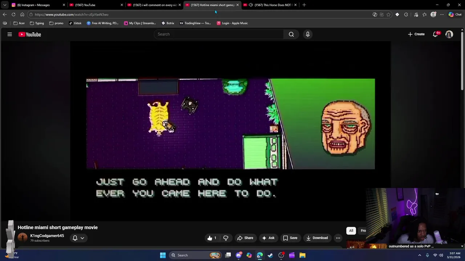This screenshot has height=261, width=465.
Task: Open the account avatar menu
Action: (449, 34)
